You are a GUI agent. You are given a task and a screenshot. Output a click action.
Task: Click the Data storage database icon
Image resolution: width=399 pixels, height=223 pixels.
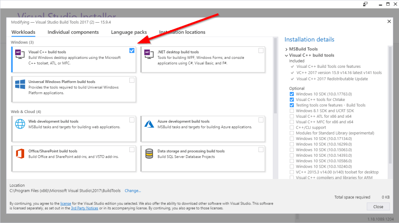point(149,154)
